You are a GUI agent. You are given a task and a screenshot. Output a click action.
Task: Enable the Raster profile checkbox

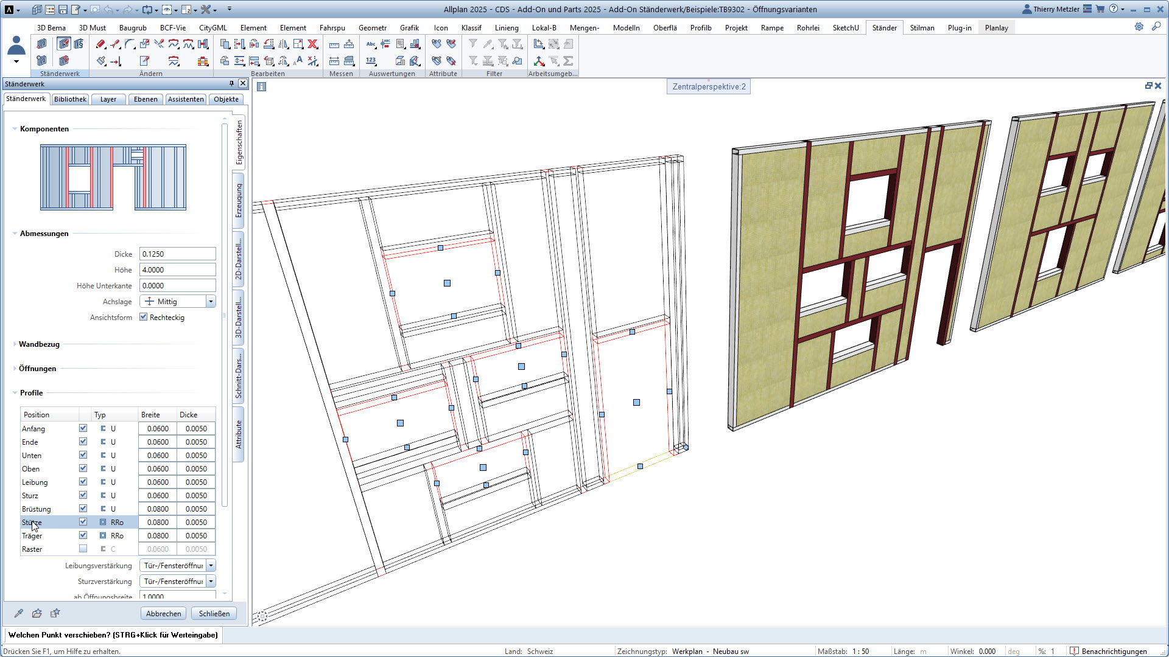[83, 549]
